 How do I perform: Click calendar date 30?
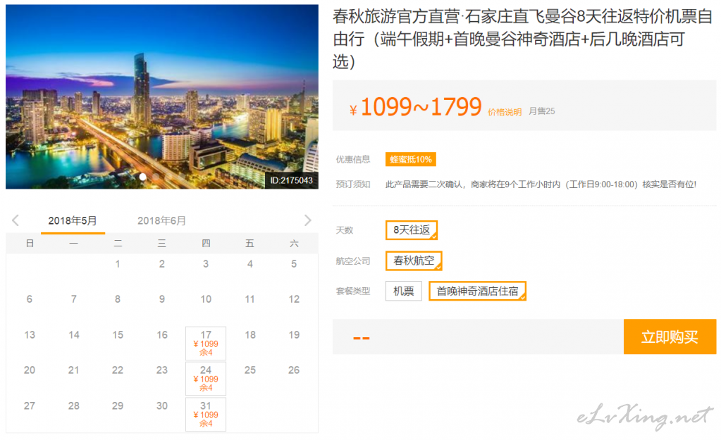[x=162, y=406]
